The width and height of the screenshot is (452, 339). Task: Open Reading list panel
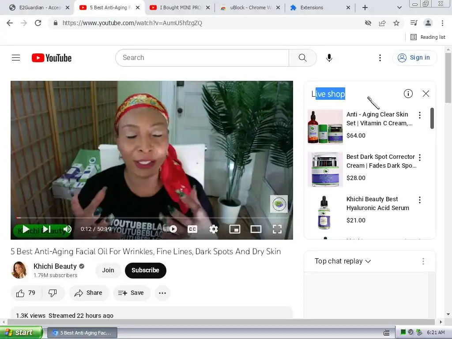(x=428, y=37)
